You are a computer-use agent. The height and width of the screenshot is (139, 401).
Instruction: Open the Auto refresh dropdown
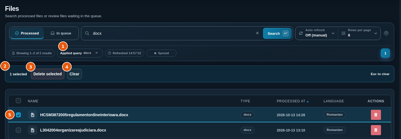pos(317,33)
